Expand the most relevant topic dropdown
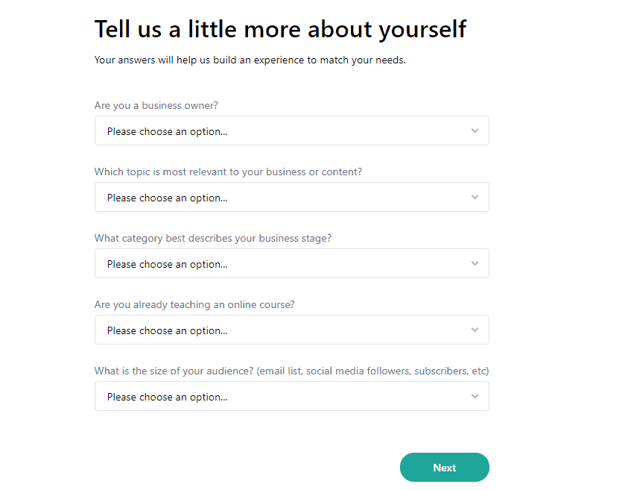This screenshot has width=628, height=490. pyautogui.click(x=291, y=197)
